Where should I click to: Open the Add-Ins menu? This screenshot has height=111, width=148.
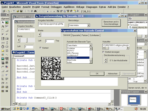coord(112,7)
